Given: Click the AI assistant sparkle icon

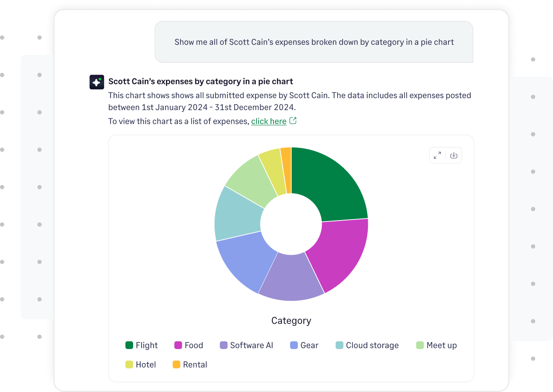Looking at the screenshot, I should point(96,82).
